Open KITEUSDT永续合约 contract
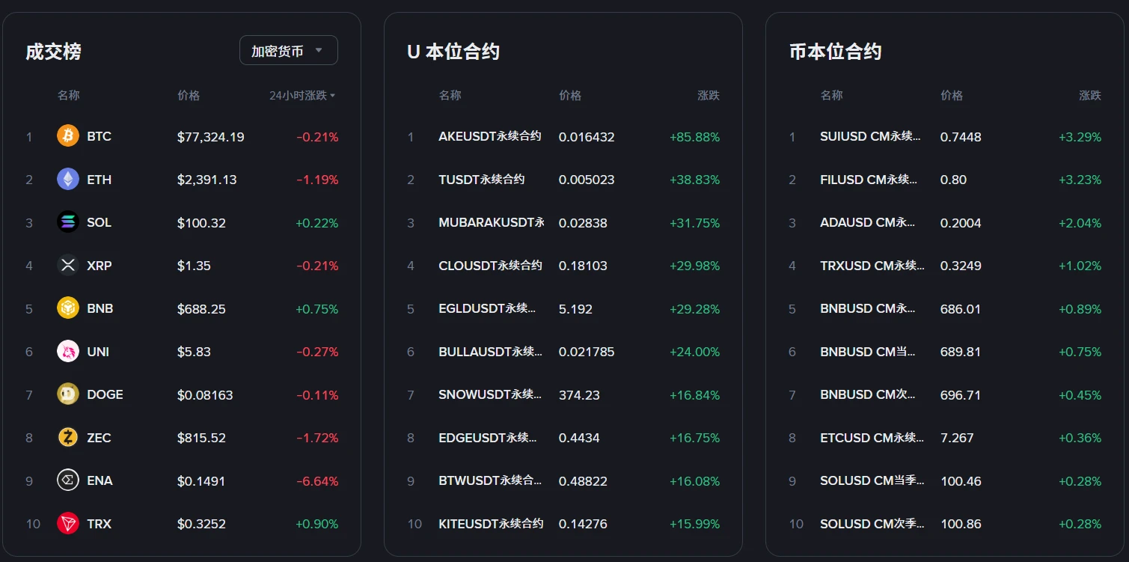This screenshot has height=562, width=1129. (x=491, y=524)
